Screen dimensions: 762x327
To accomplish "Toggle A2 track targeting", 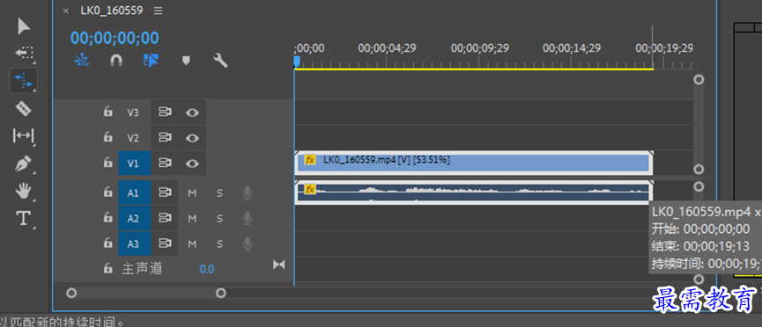I will pyautogui.click(x=134, y=218).
